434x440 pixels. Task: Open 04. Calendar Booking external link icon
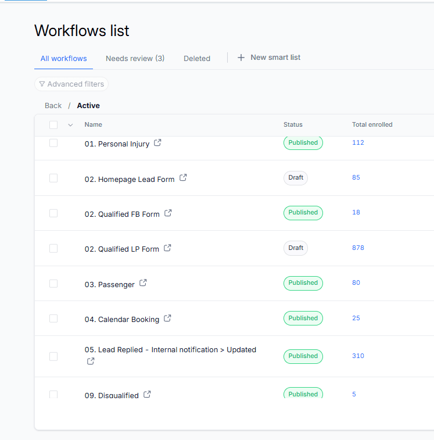(x=167, y=318)
